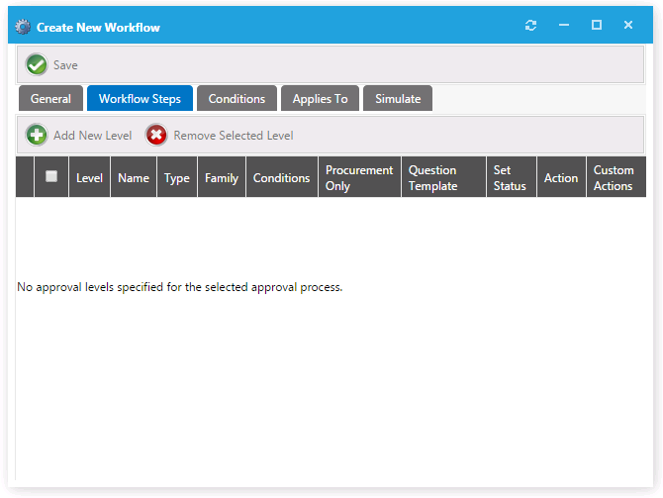Click the red X Remove Selected Level icon
Viewport: 663px width, 498px height.
click(156, 136)
